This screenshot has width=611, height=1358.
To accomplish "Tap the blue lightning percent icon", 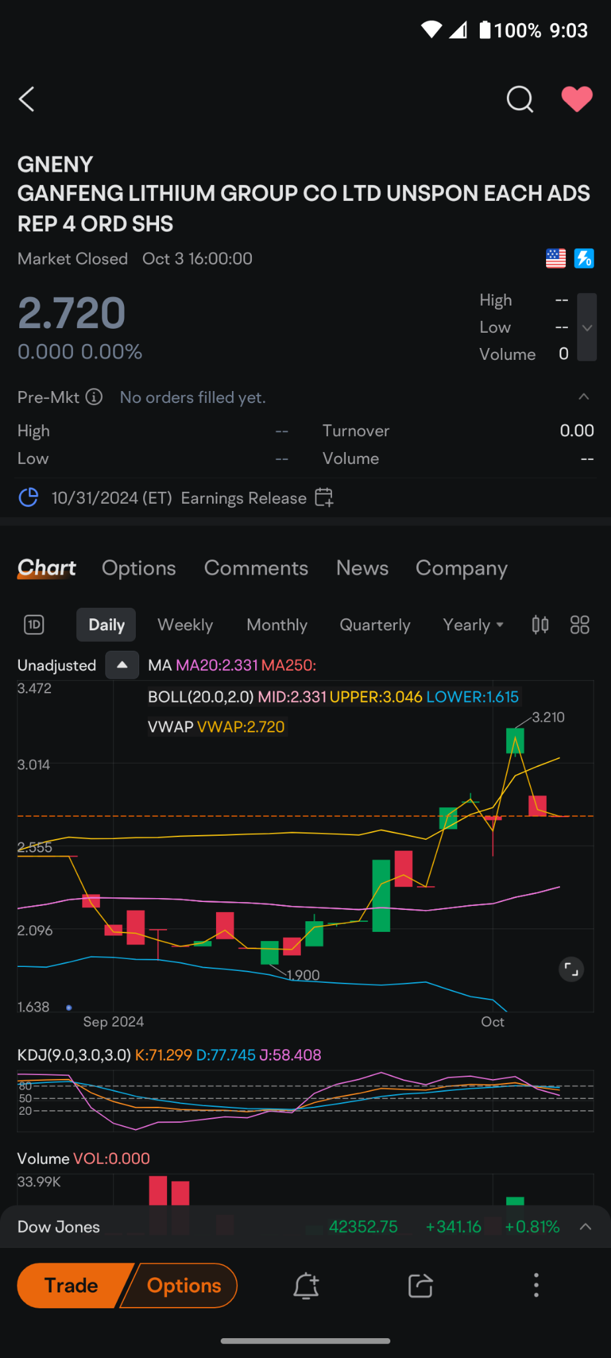I will point(584,258).
